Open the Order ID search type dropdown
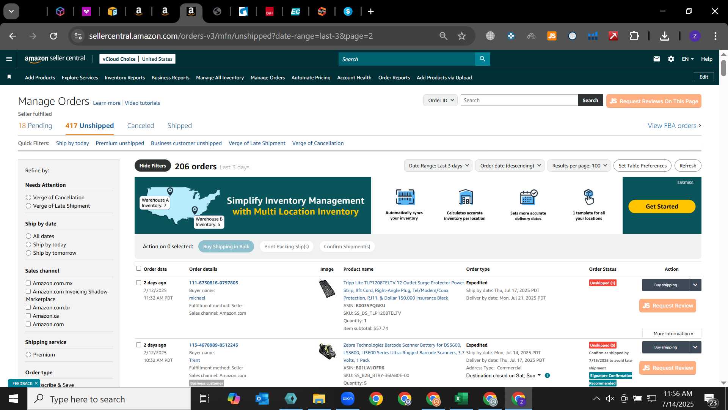Screen dimensions: 728x410 pyautogui.click(x=440, y=100)
